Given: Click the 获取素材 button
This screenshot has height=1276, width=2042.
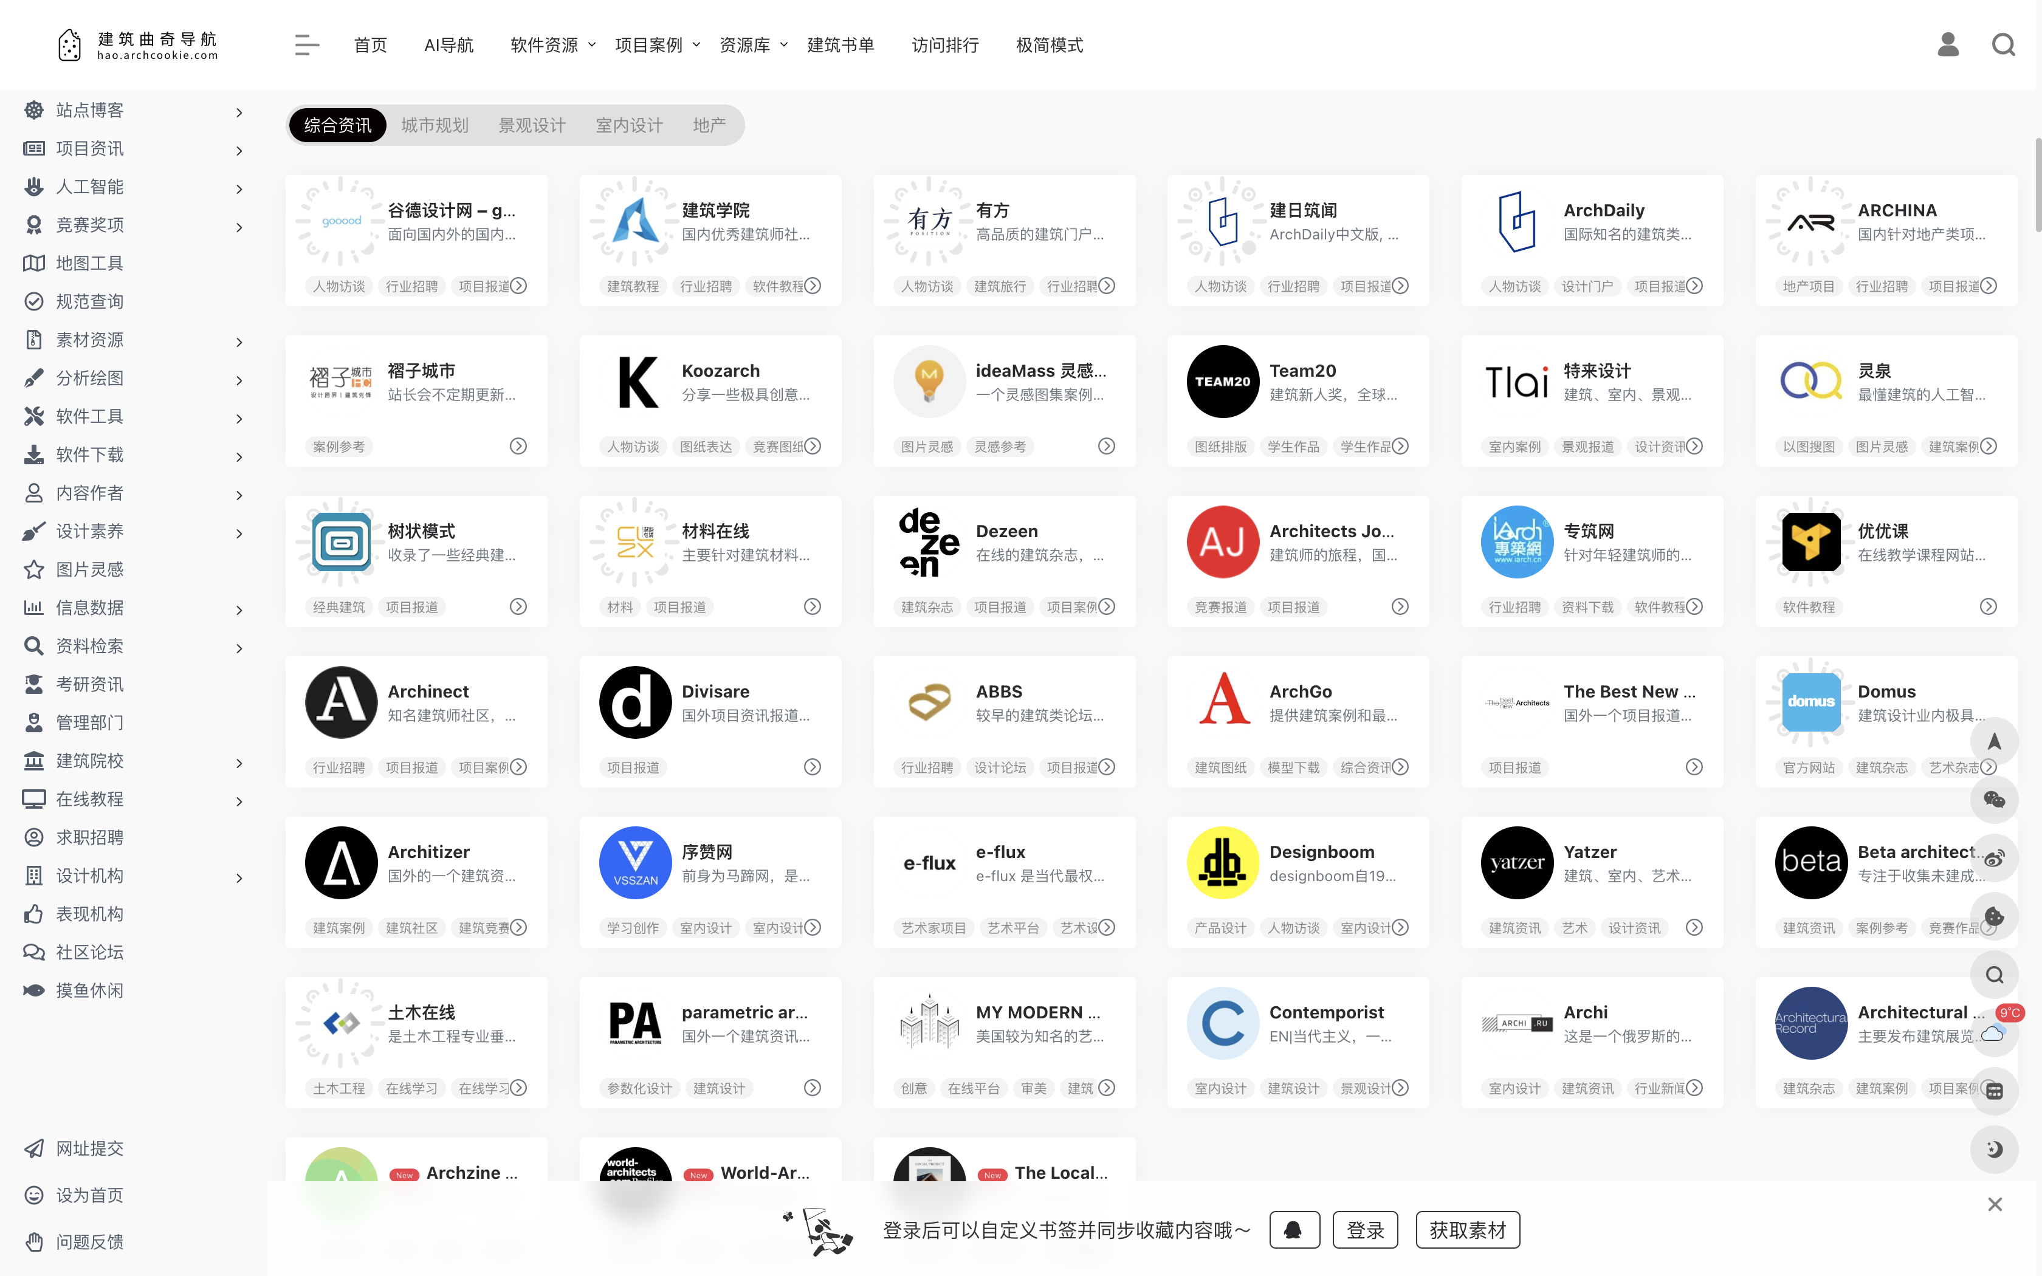Looking at the screenshot, I should click(x=1467, y=1230).
